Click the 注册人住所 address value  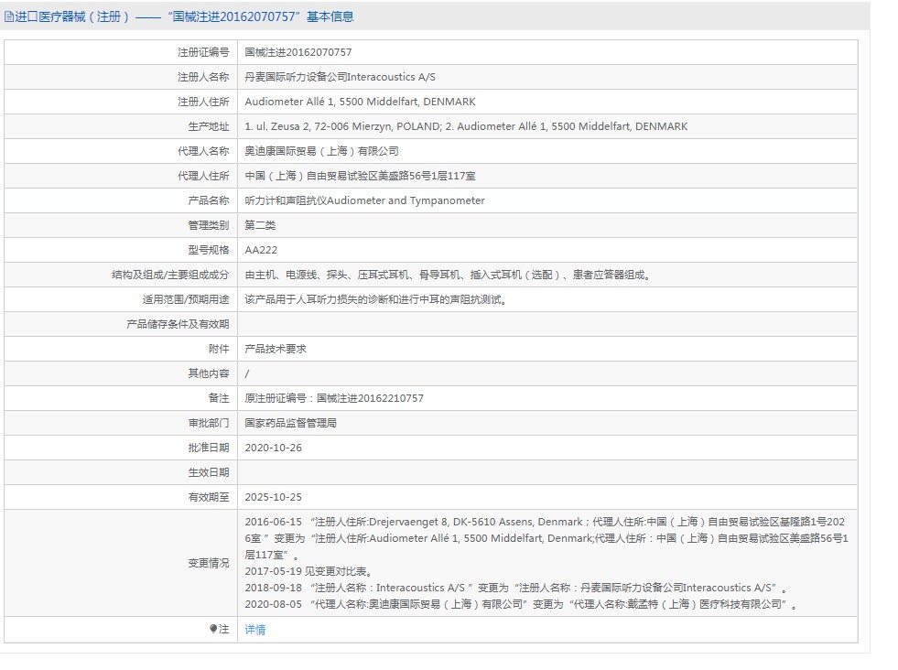click(x=360, y=102)
